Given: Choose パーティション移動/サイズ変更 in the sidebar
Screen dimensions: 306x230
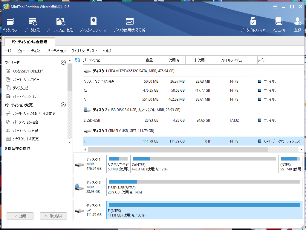Looking at the screenshot, I should click(31, 114).
